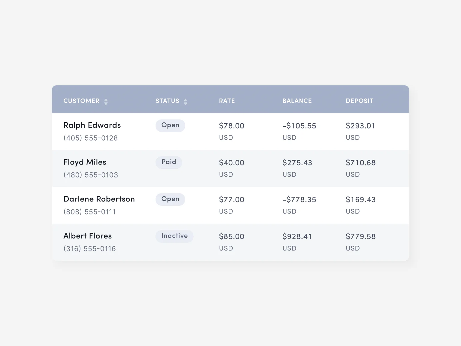Click the Open badge for Darlene Robertson

[170, 199]
